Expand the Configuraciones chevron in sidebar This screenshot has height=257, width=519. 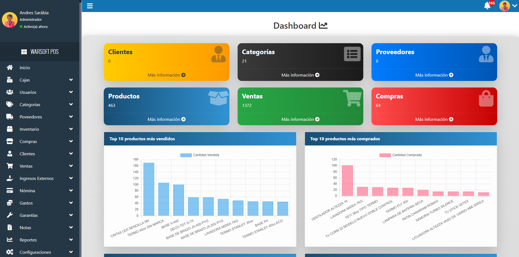click(71, 252)
